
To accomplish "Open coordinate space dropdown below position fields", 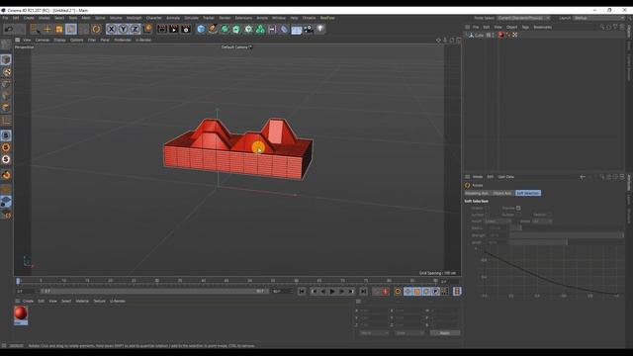I will 374,333.
